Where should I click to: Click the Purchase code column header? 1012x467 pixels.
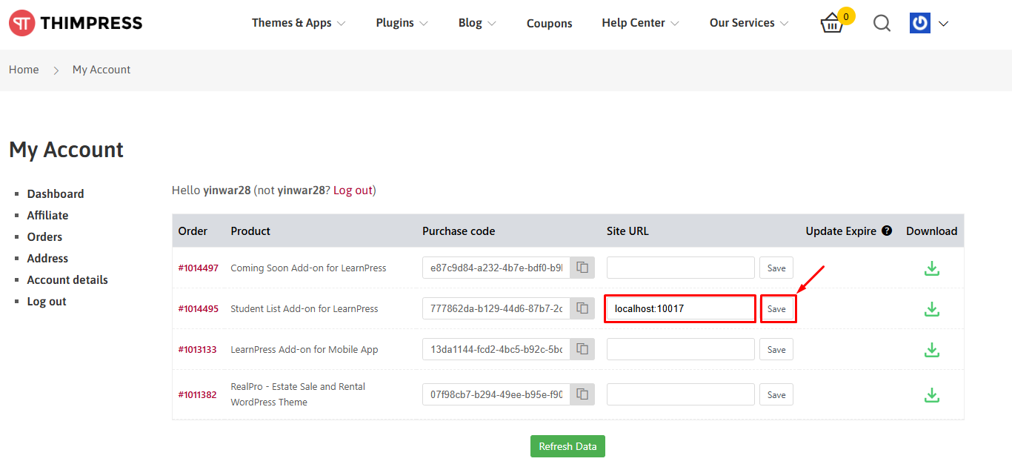coord(459,231)
